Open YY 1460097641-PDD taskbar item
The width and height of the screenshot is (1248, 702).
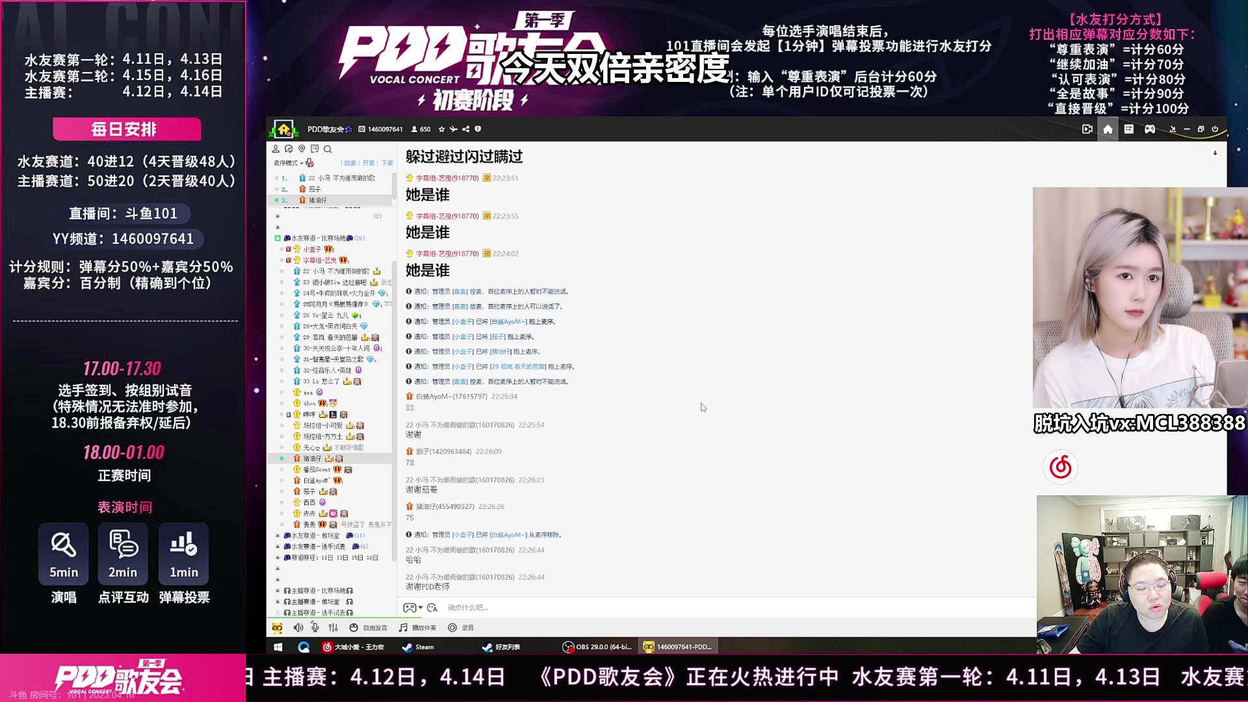pyautogui.click(x=678, y=647)
